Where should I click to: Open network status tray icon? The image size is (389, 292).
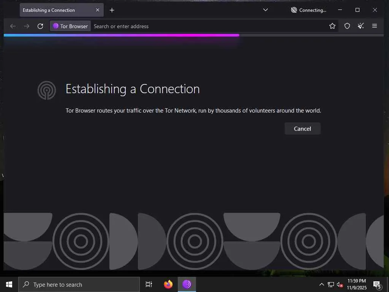331,284
